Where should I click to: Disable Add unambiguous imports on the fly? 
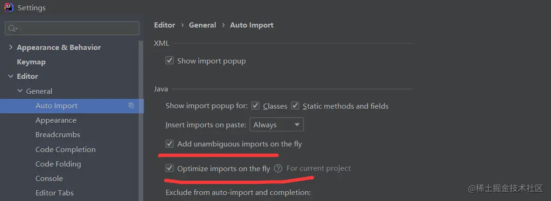point(170,144)
